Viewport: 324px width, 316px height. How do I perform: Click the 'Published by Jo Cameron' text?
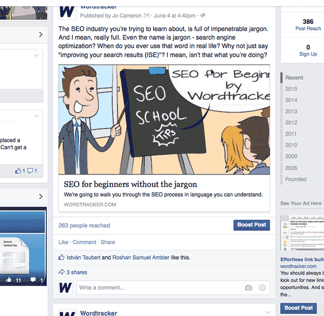[x=111, y=16]
